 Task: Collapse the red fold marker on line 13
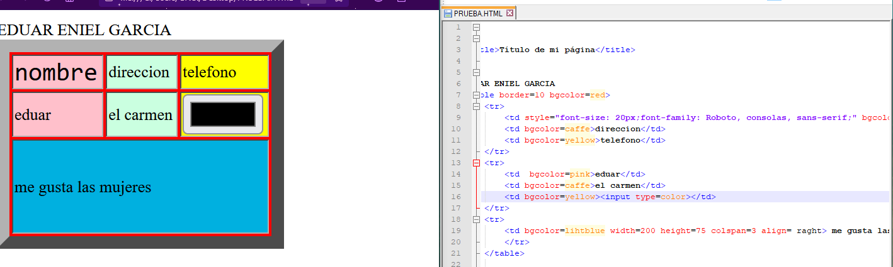click(x=476, y=163)
